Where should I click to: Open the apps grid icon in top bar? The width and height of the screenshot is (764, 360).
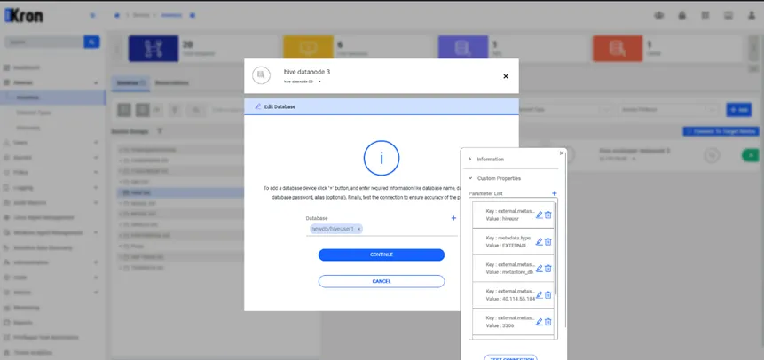pos(705,16)
